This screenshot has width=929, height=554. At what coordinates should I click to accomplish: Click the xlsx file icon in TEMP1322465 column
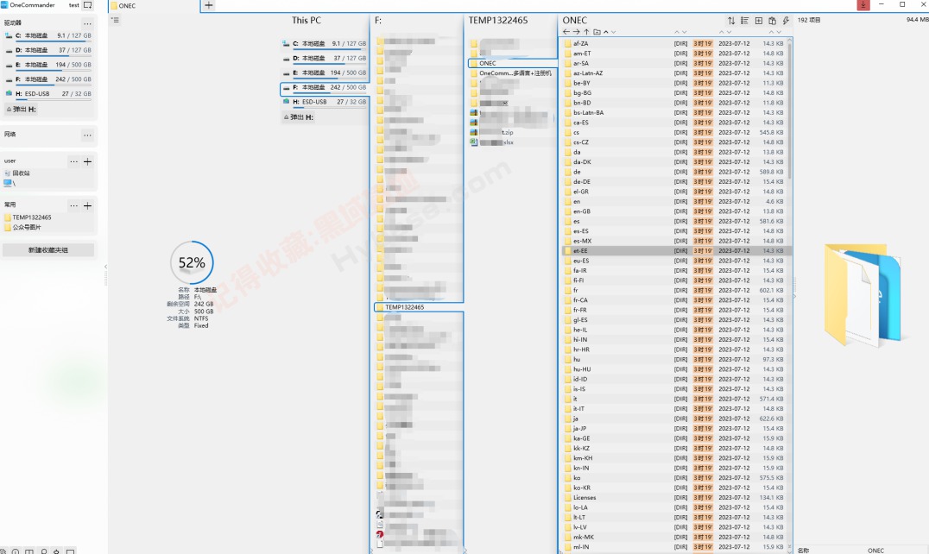pos(473,142)
